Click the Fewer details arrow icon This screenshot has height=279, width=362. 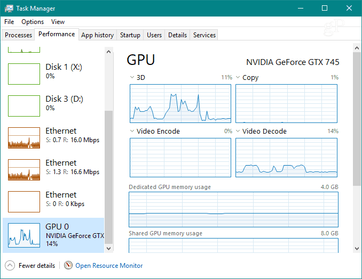(x=10, y=265)
